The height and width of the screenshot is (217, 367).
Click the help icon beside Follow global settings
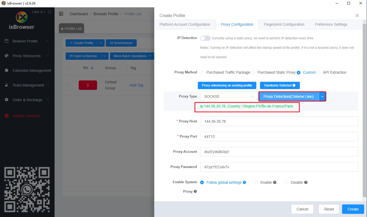click(244, 182)
